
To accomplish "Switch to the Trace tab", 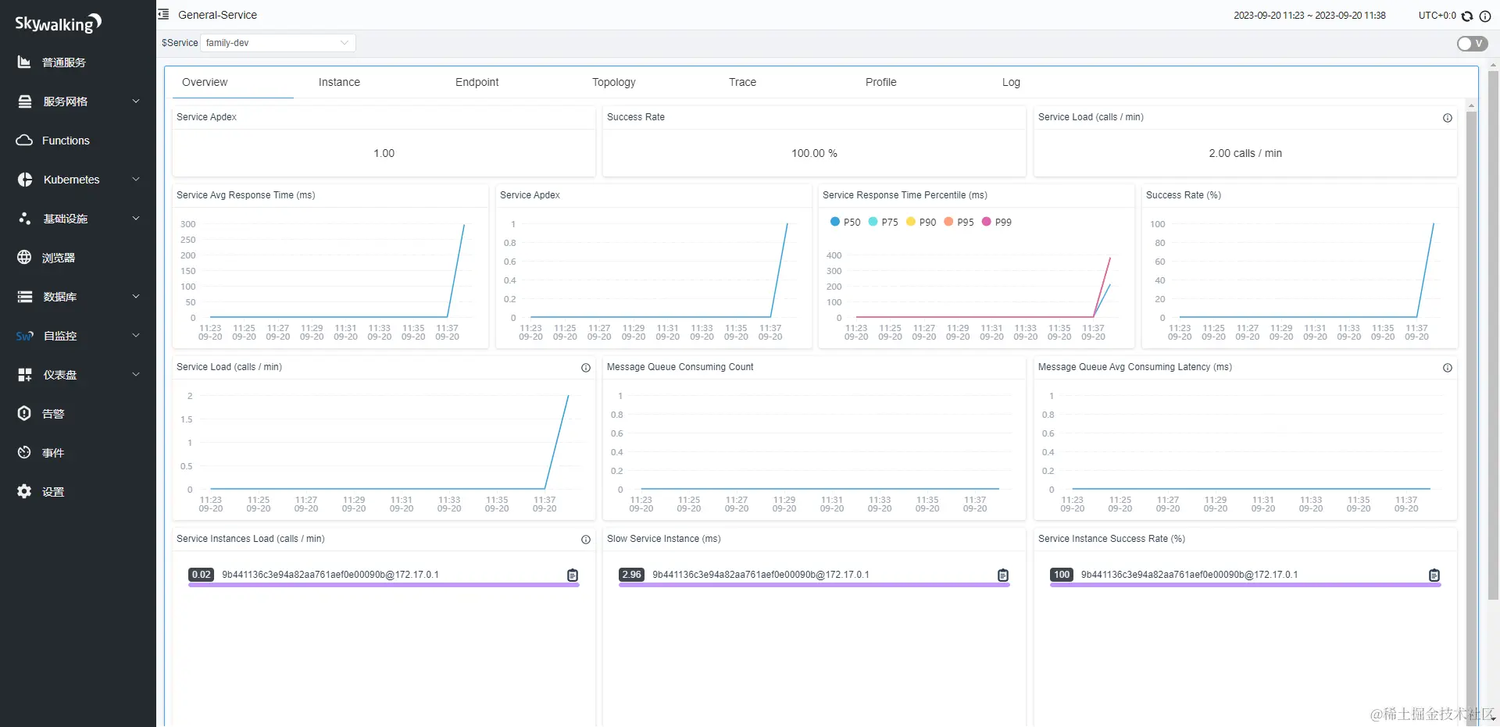I will (742, 82).
